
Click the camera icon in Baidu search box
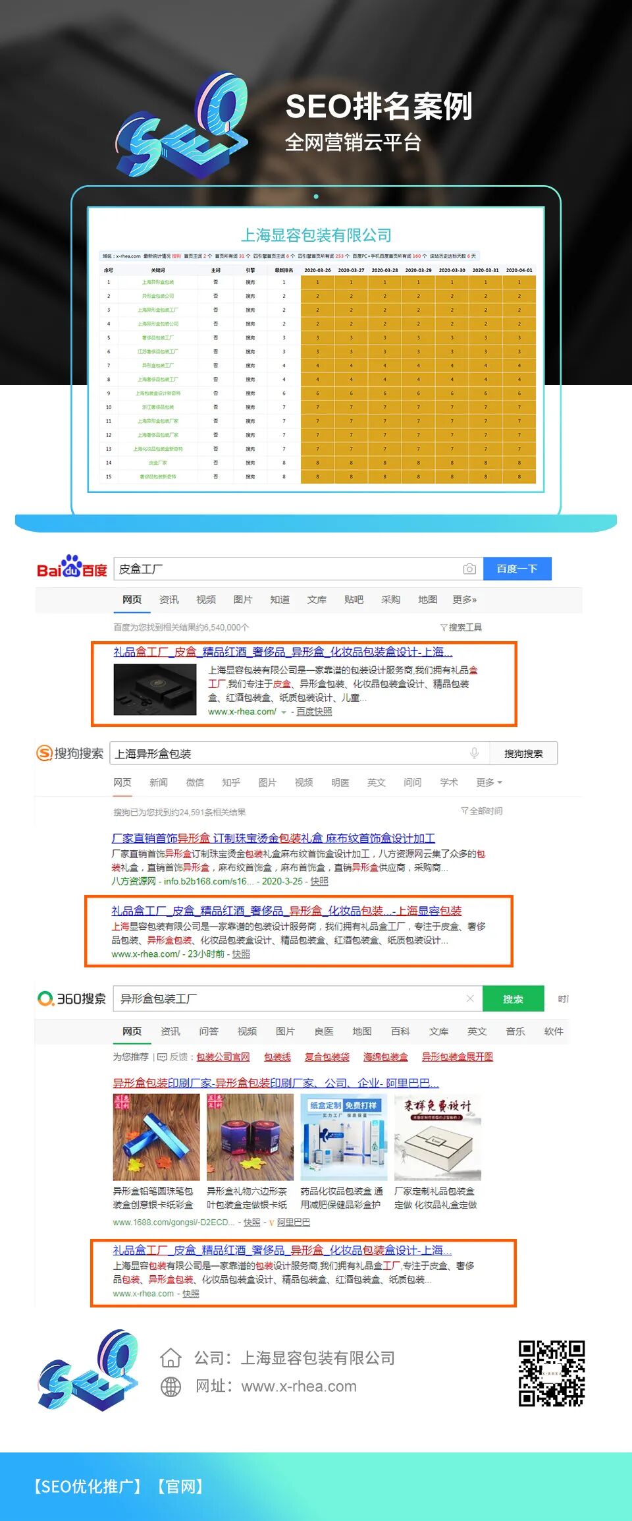point(469,569)
